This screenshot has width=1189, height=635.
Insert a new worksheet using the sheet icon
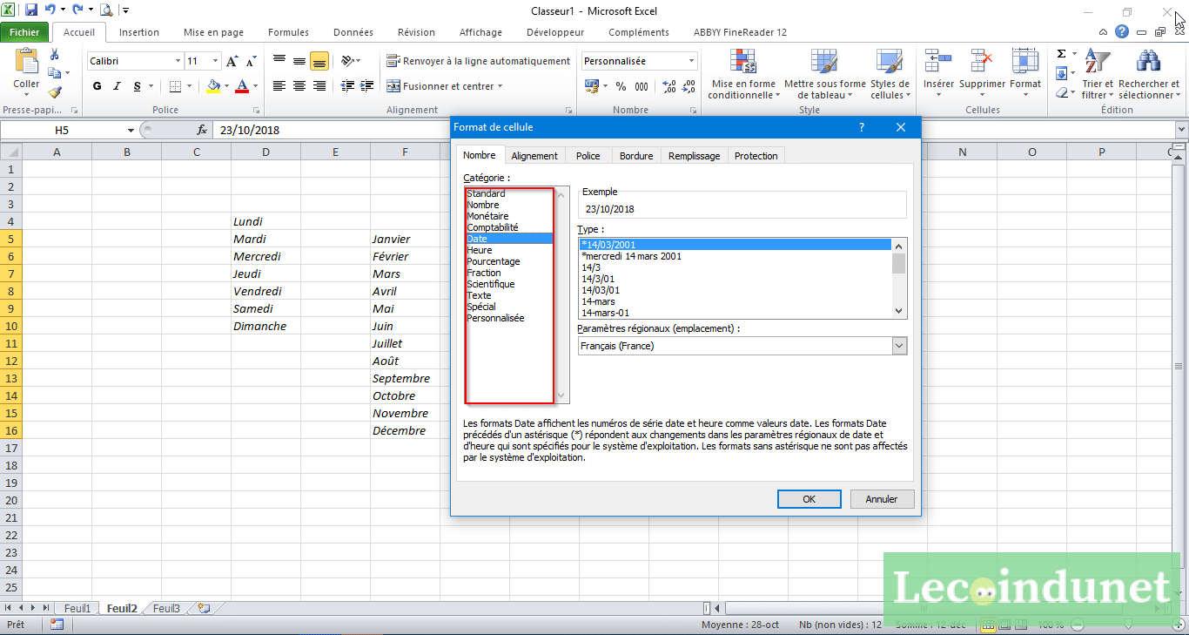coord(202,608)
